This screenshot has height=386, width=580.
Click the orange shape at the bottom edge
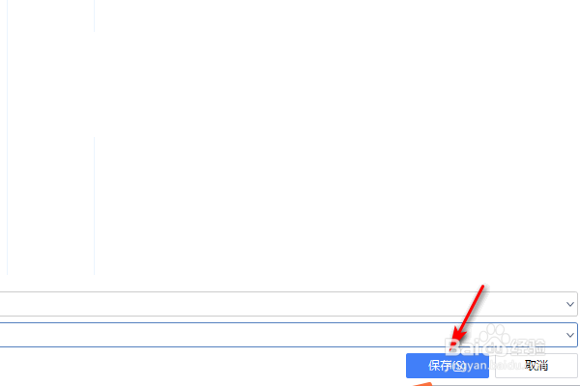[x=422, y=384]
